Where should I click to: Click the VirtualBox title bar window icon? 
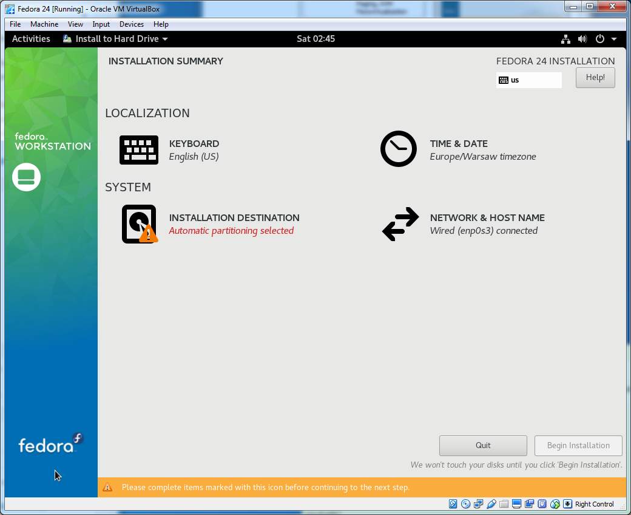point(10,9)
